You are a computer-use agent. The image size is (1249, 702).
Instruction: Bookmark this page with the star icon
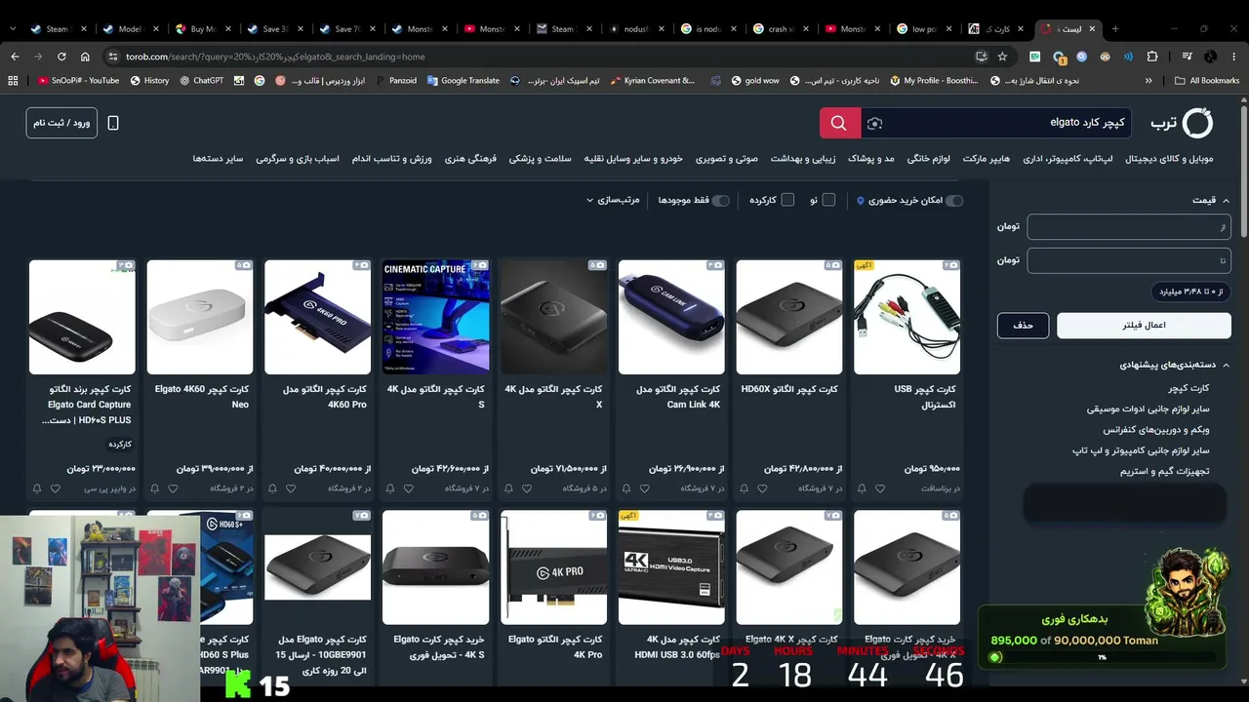[1002, 57]
